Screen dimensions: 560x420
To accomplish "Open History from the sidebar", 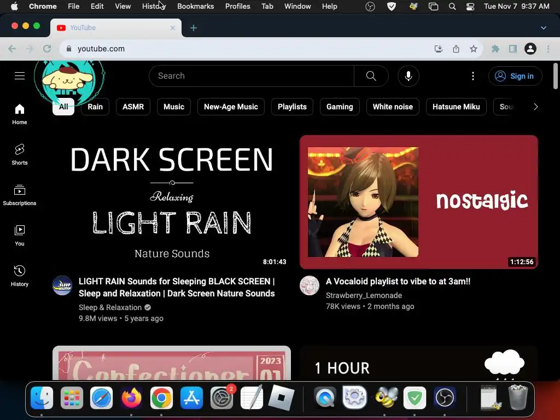I will click(x=20, y=276).
